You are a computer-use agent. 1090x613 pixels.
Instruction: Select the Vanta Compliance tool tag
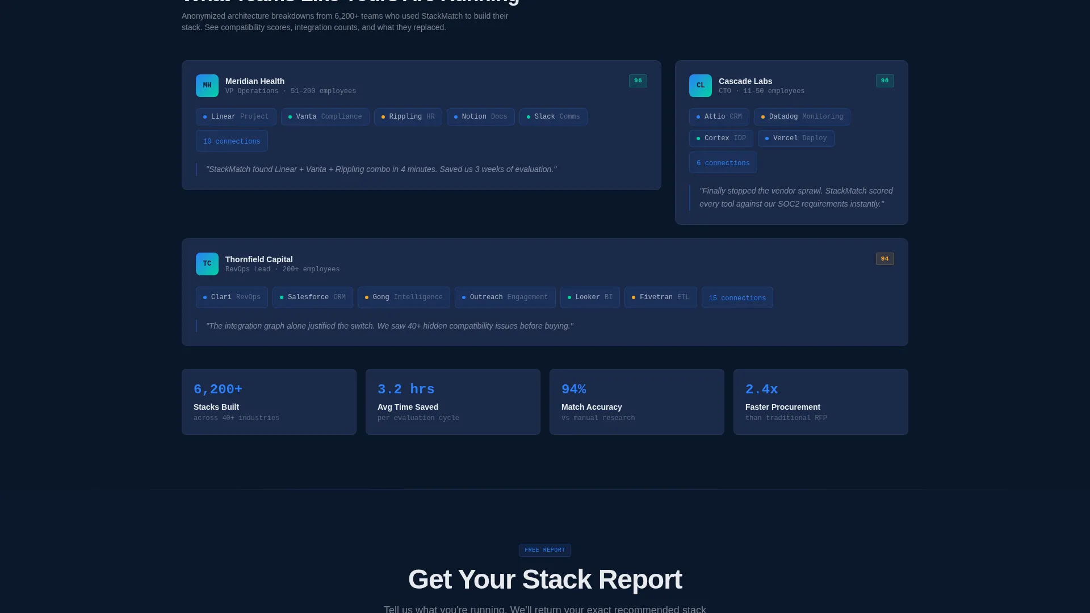(x=325, y=117)
